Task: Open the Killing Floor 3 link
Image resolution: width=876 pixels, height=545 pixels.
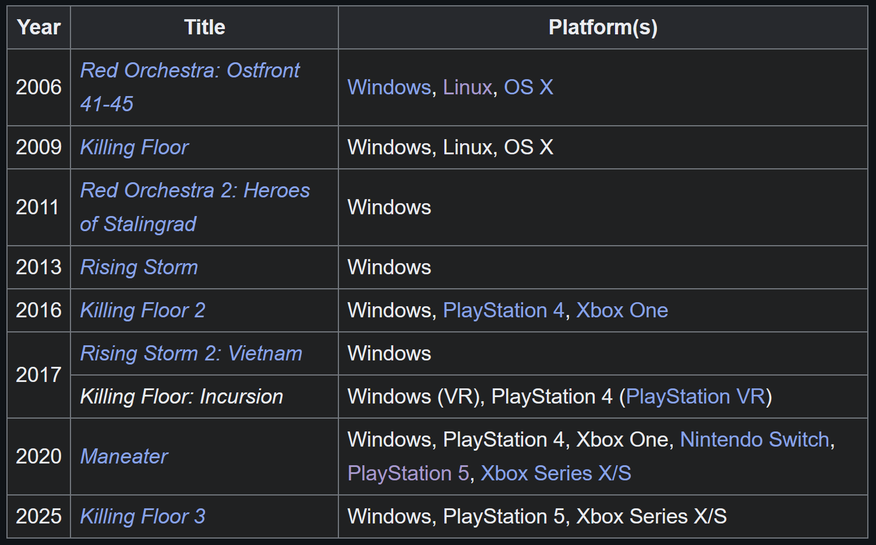Action: tap(143, 516)
